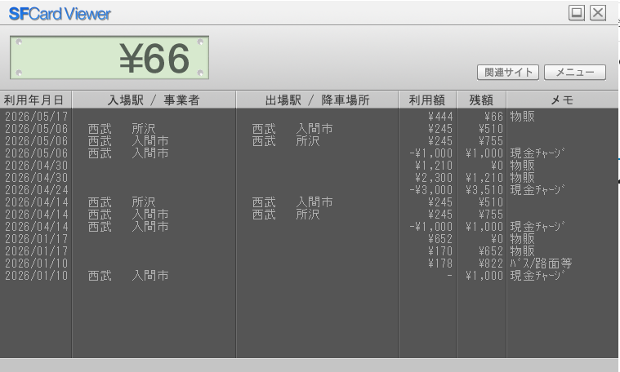Image resolution: width=620 pixels, height=372 pixels.
Task: Click the ¥1,210 balance cell
Action: (484, 178)
